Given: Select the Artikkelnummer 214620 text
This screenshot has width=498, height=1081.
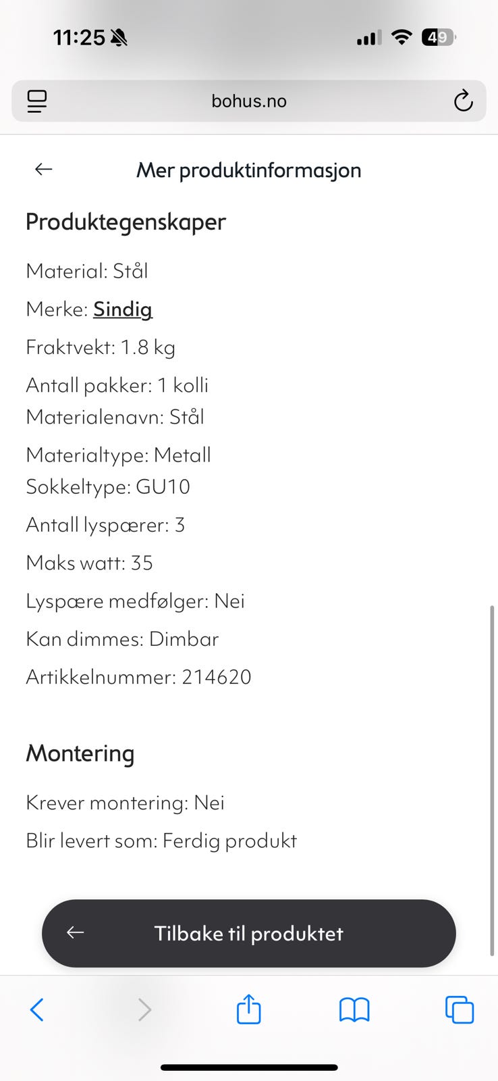Looking at the screenshot, I should click(x=138, y=677).
